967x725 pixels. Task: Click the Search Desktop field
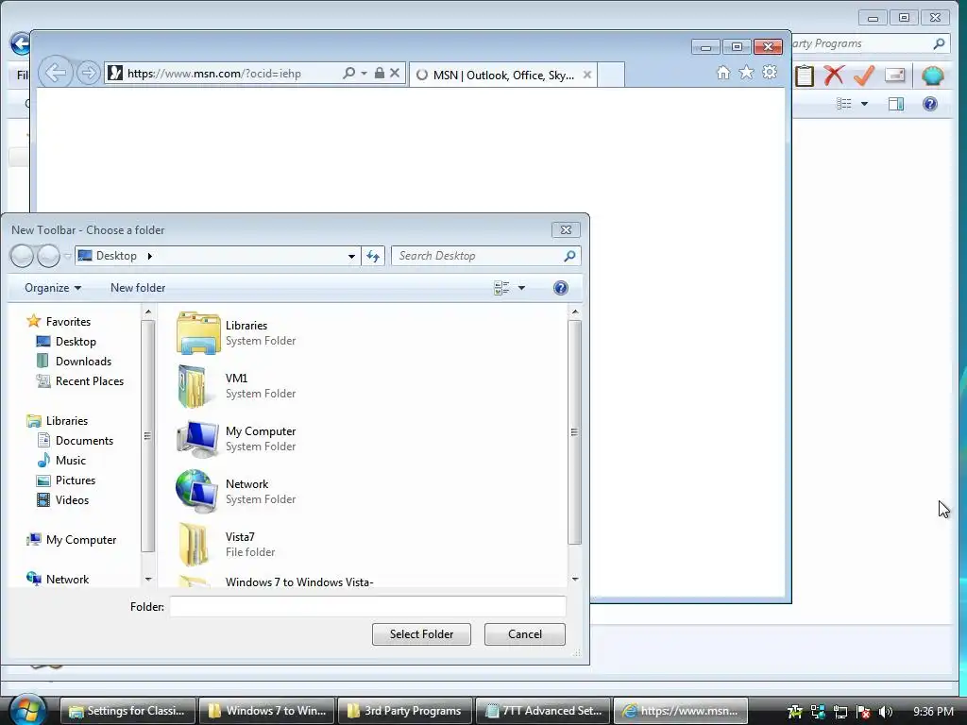pyautogui.click(x=486, y=256)
